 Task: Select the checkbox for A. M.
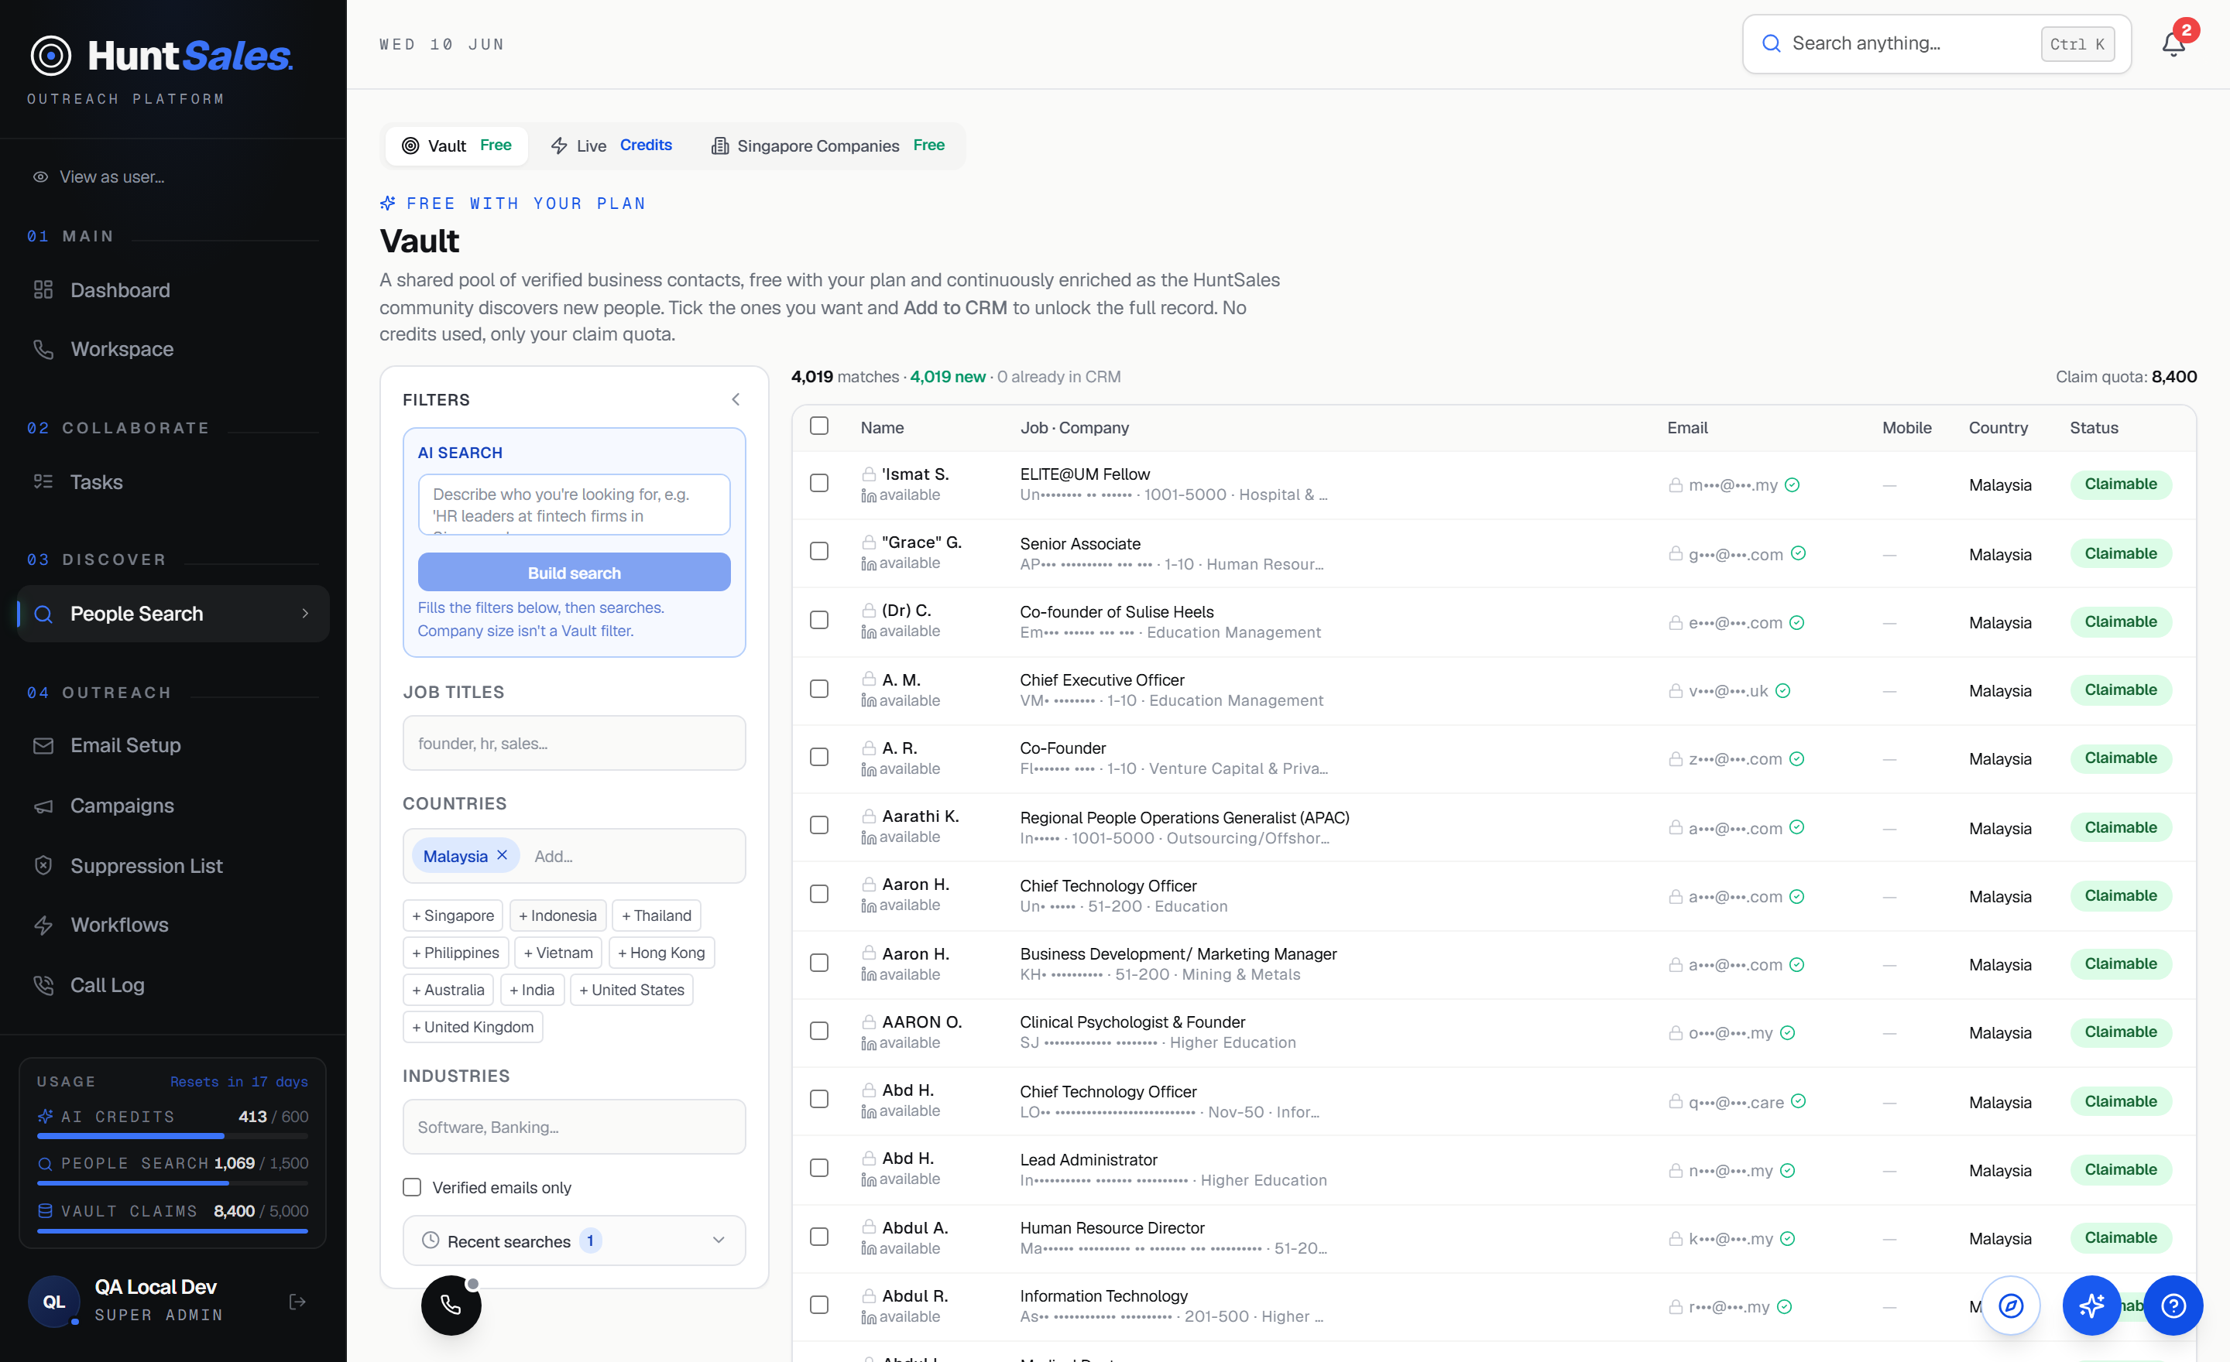pos(818,690)
